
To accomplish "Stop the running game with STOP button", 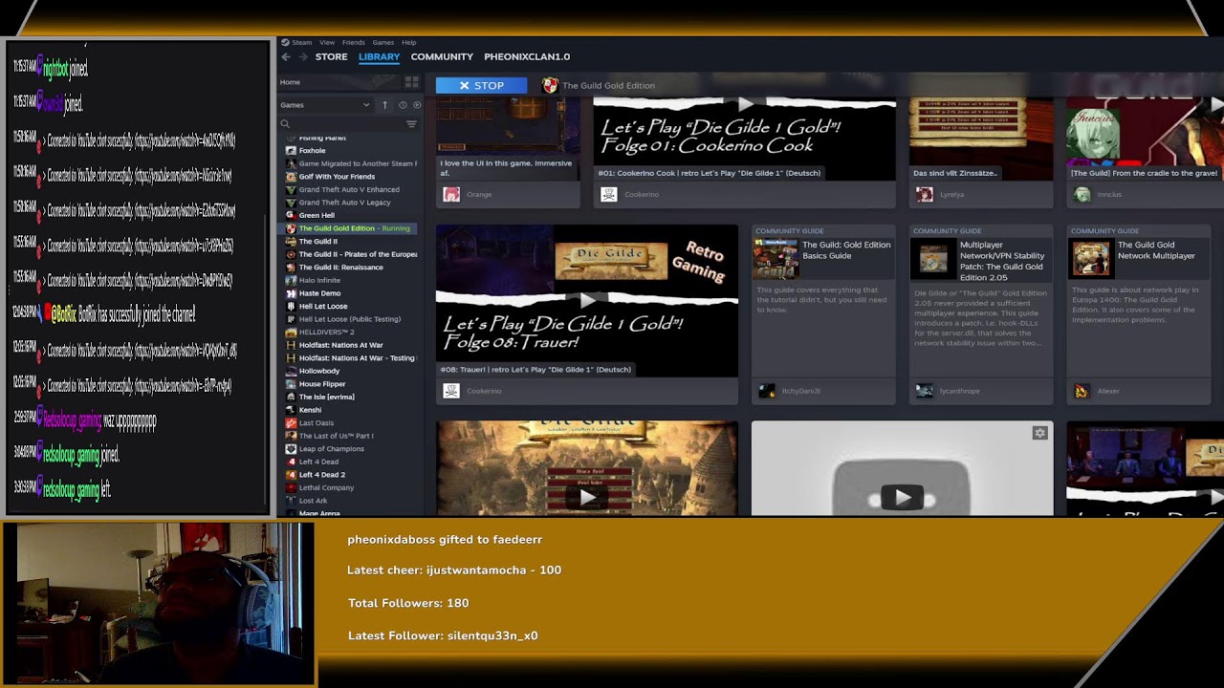I will (481, 86).
